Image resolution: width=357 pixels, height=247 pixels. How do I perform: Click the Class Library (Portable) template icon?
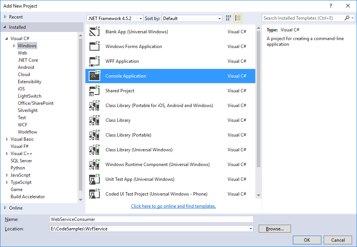pyautogui.click(x=94, y=135)
